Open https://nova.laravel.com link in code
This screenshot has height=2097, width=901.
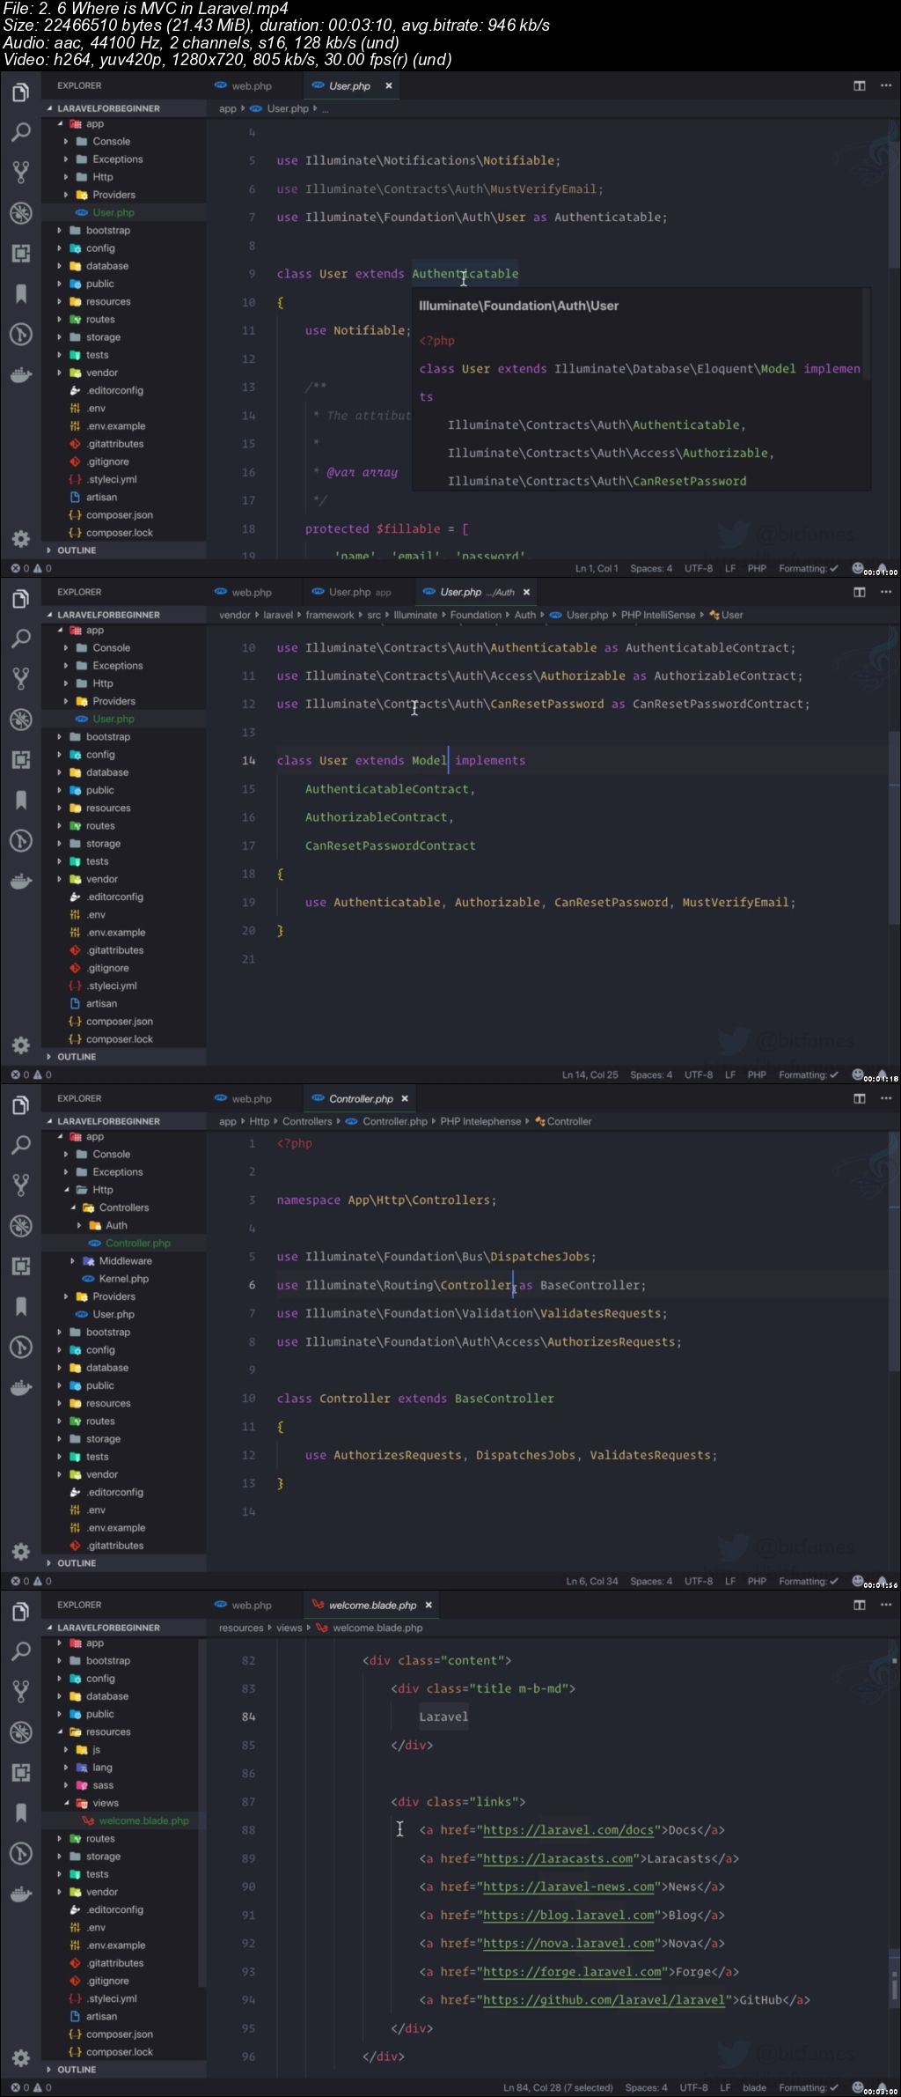(x=568, y=1942)
